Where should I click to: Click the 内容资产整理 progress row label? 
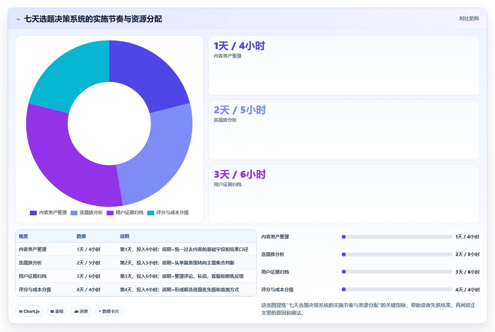[275, 237]
